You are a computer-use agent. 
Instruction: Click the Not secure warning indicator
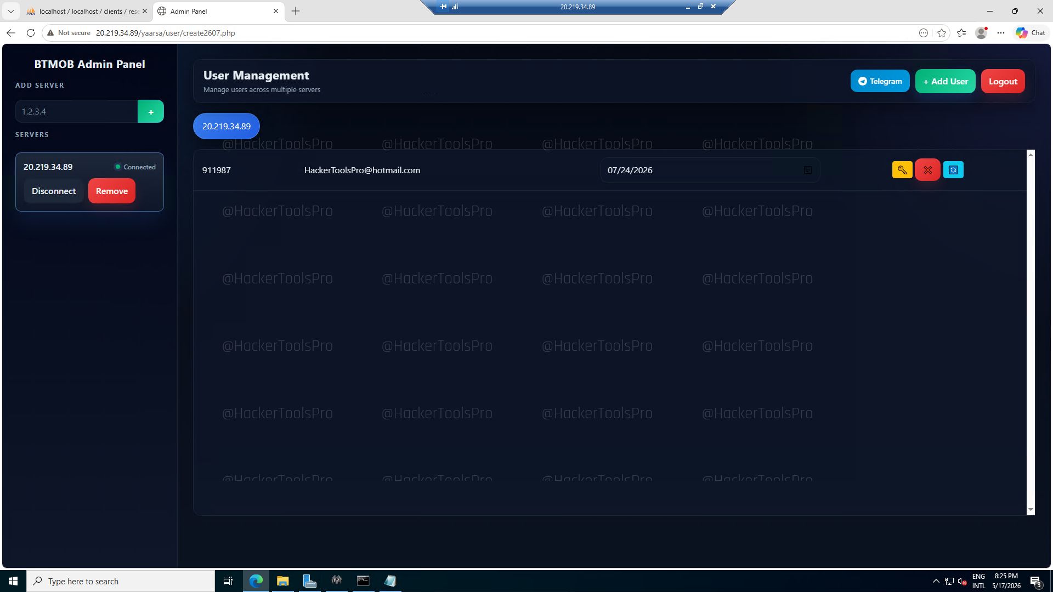click(69, 33)
